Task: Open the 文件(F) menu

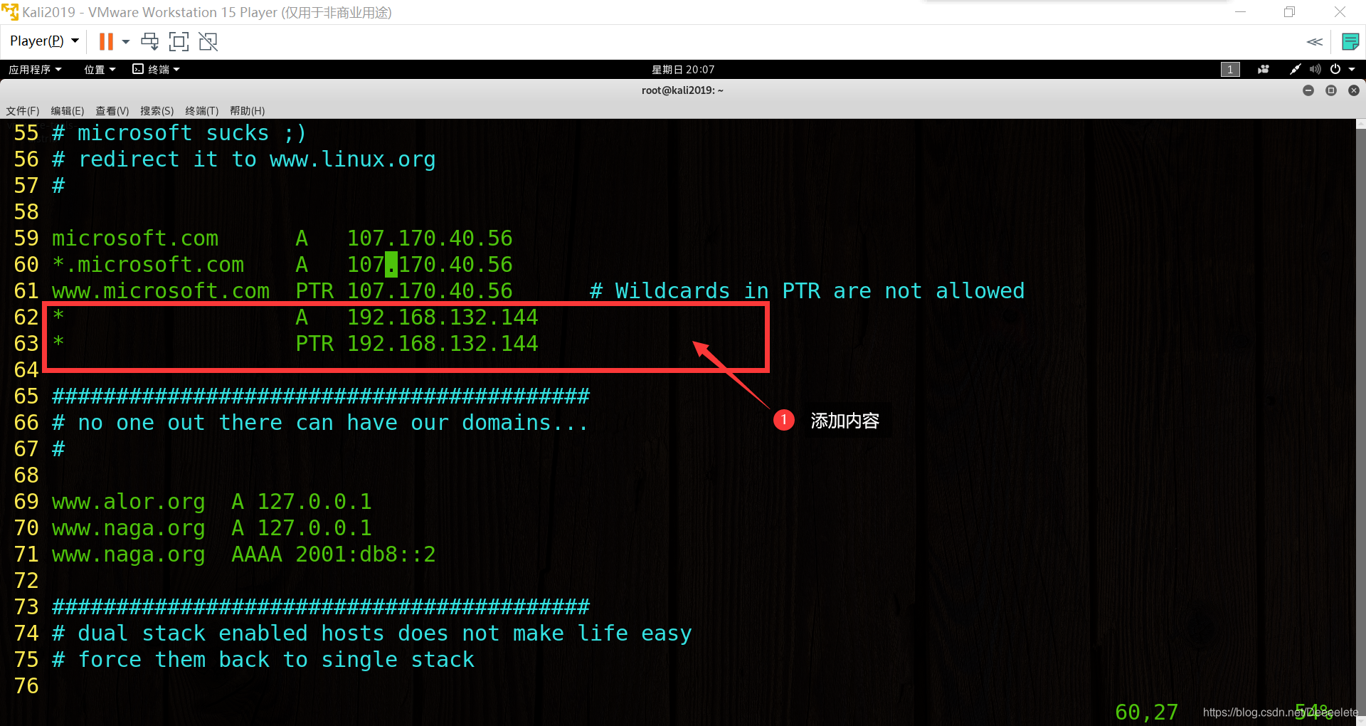Action: 23,110
